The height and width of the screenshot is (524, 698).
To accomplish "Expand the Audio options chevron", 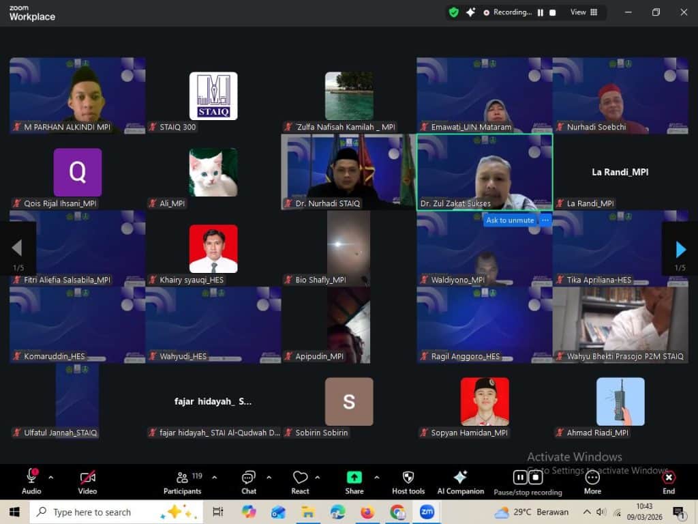I will [50, 477].
